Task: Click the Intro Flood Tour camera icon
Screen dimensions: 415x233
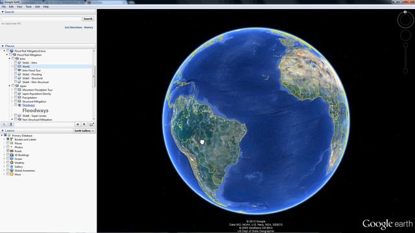Action: [x=19, y=71]
